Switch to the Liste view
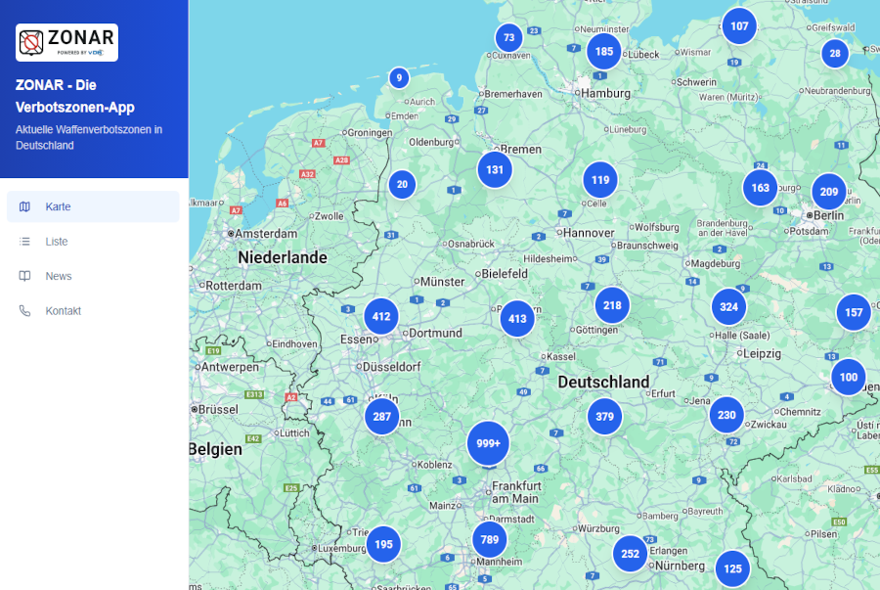 click(x=57, y=242)
